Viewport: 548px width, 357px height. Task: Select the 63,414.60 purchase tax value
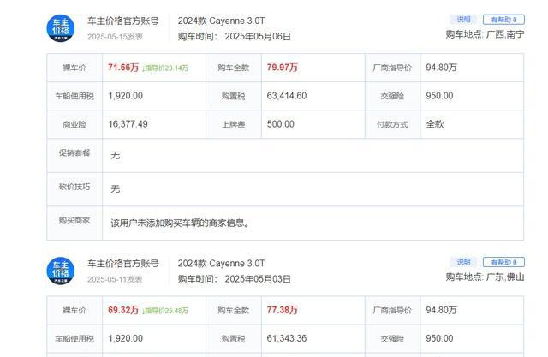(x=287, y=96)
